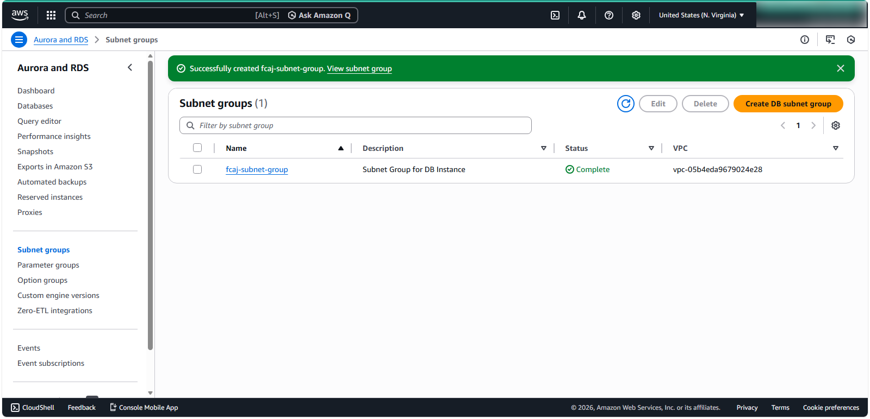This screenshot has width=870, height=419.
Task: Open CloudShell in the footer
Action: click(x=33, y=408)
